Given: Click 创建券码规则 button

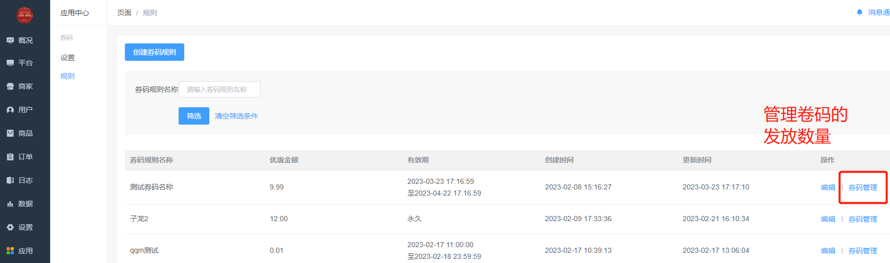Looking at the screenshot, I should pyautogui.click(x=155, y=52).
